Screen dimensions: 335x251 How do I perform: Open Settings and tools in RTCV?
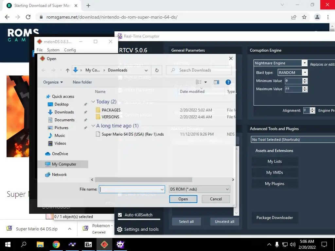tap(138, 229)
